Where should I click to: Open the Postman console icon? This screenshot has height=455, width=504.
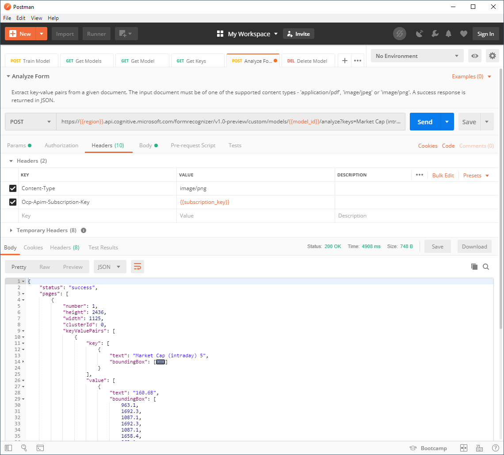point(40,448)
